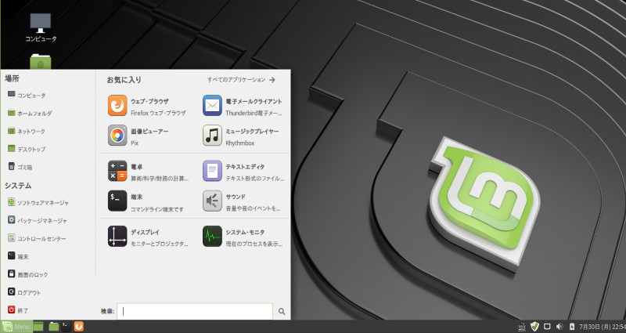Launch terminal from the panel launcher
The image size is (626, 333).
tap(67, 327)
